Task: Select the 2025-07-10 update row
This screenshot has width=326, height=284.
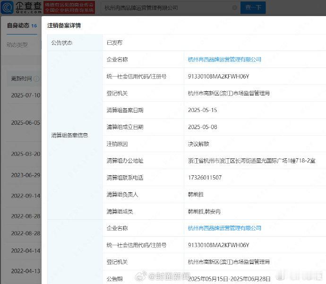Action: (x=26, y=95)
